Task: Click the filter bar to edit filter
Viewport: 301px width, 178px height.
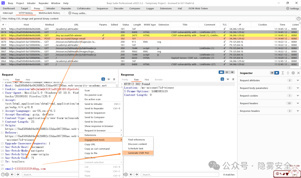Action: pyautogui.click(x=148, y=19)
